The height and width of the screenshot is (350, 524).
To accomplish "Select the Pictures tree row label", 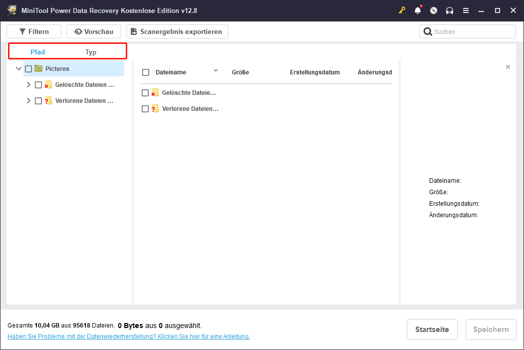I will [57, 68].
